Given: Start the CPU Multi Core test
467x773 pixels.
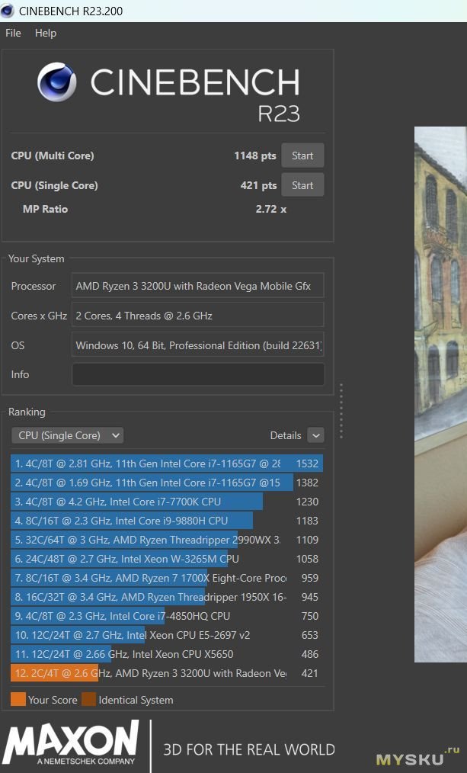Looking at the screenshot, I should tap(302, 156).
